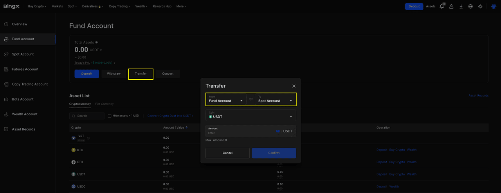Click the BTC coin icon
The width and height of the screenshot is (501, 193).
point(73,150)
